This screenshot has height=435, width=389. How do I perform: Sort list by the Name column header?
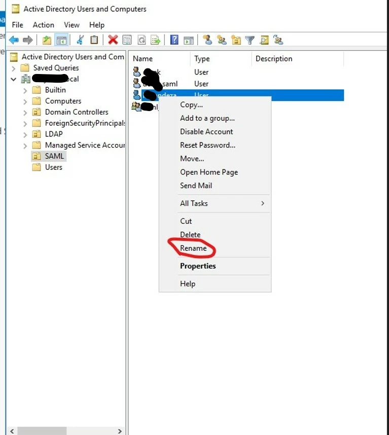pyautogui.click(x=160, y=59)
